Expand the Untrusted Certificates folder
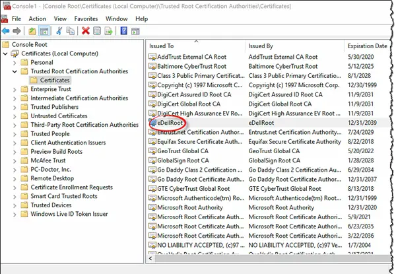This screenshot has height=274, width=396. [15, 116]
